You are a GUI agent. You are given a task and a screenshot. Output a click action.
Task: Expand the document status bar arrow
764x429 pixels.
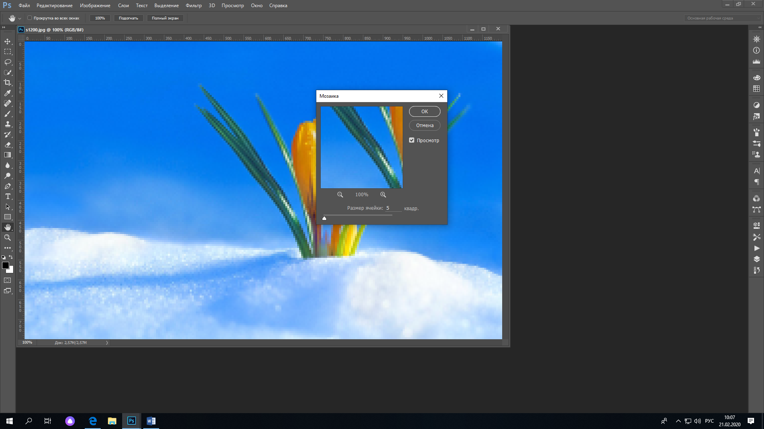click(x=107, y=342)
